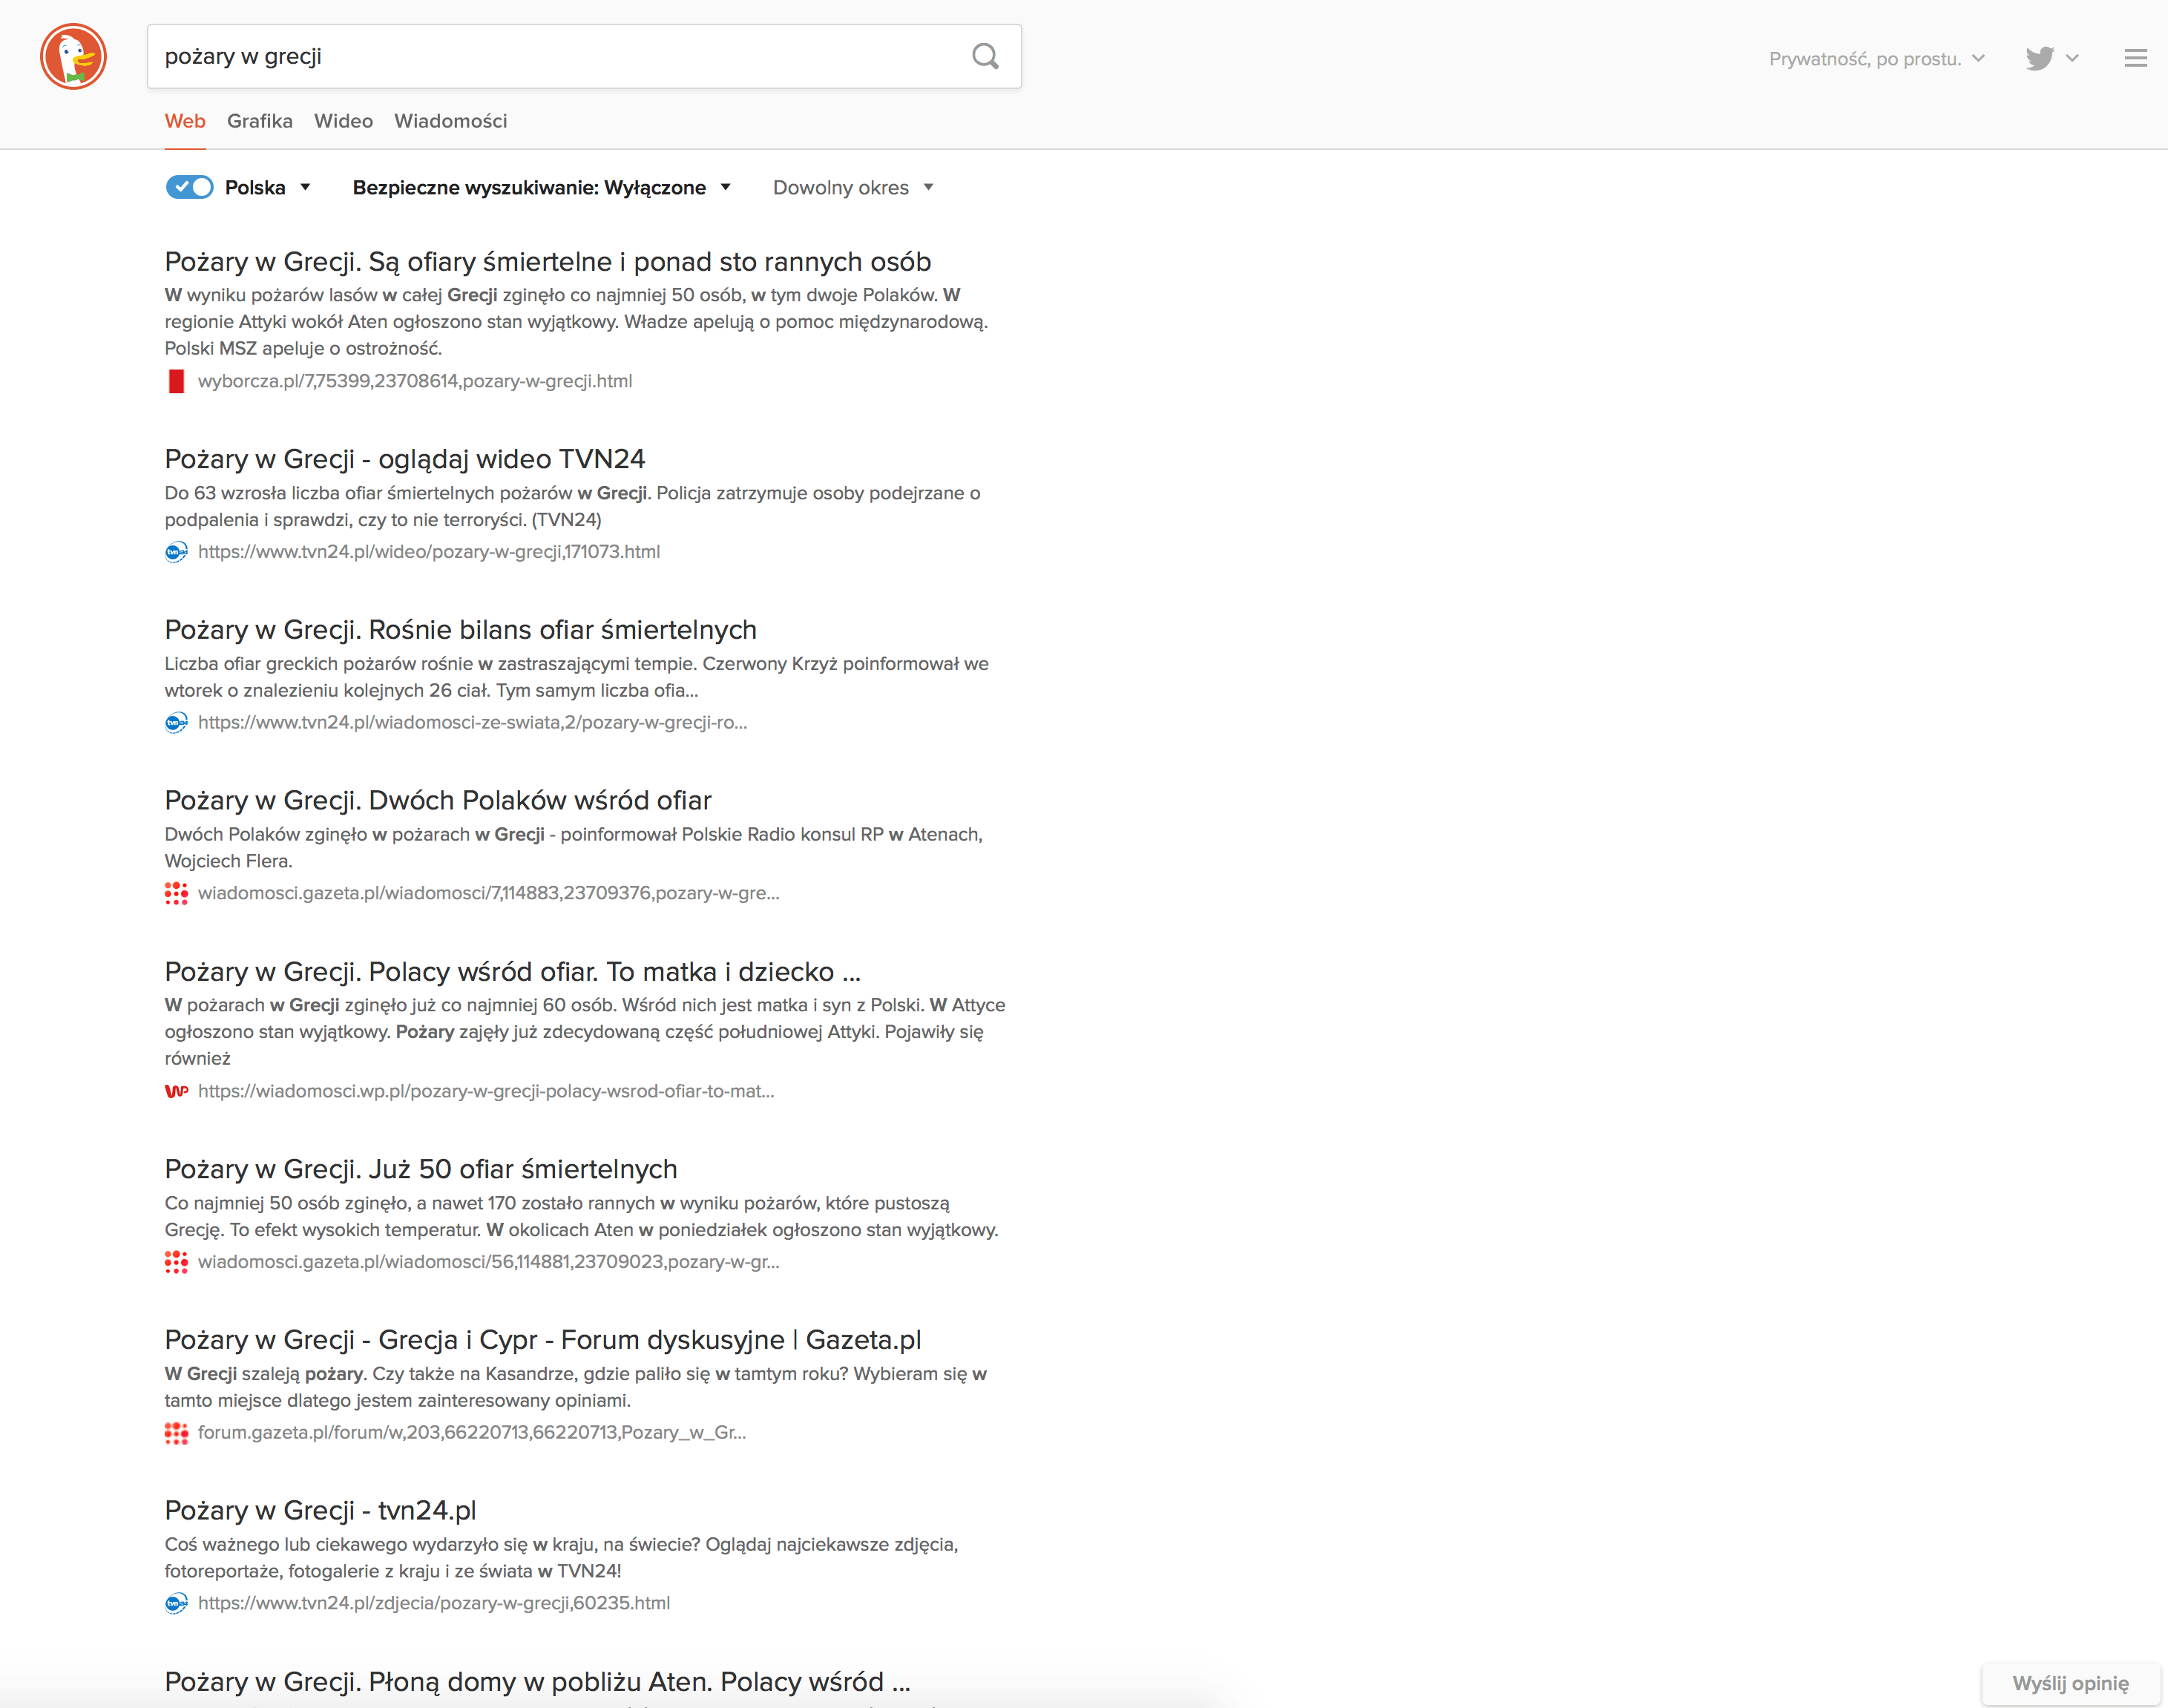This screenshot has height=1708, width=2168.
Task: Open result 'Są ofiary śmiertelne i ponad sto rannych'
Action: [548, 262]
